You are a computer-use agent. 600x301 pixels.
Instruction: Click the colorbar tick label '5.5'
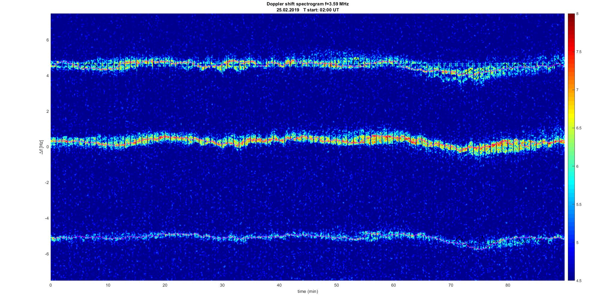[579, 204]
